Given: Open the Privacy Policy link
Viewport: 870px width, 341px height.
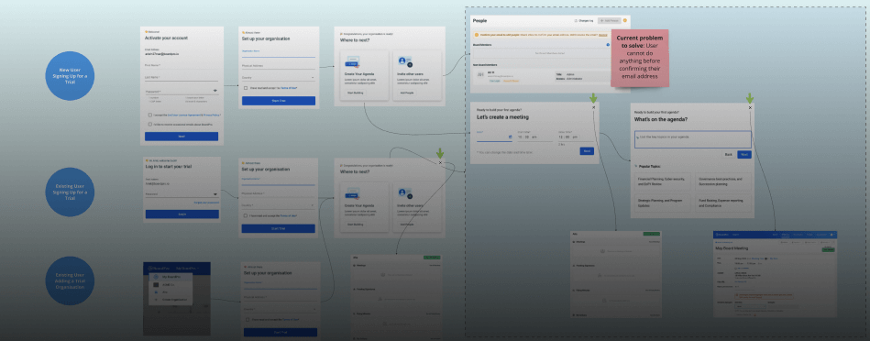Looking at the screenshot, I should 212,115.
